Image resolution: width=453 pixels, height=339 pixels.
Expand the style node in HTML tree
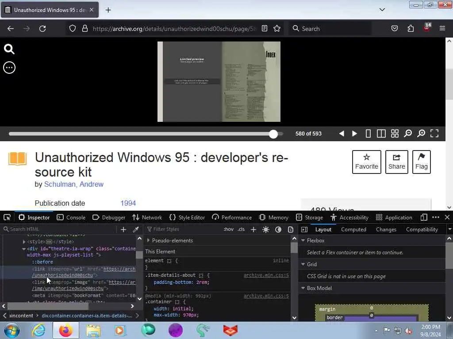click(x=24, y=241)
